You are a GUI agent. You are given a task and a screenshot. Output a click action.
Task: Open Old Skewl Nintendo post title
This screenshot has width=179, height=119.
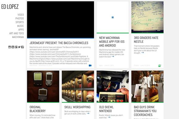coord(106,109)
